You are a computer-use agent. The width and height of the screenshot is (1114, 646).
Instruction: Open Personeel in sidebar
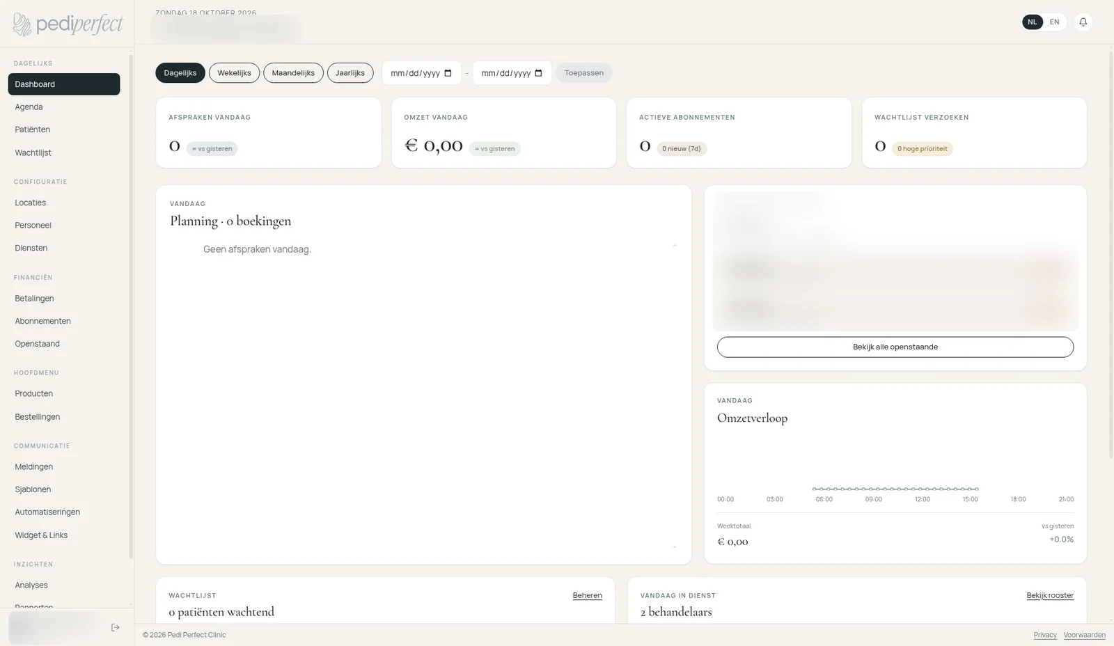64,226
